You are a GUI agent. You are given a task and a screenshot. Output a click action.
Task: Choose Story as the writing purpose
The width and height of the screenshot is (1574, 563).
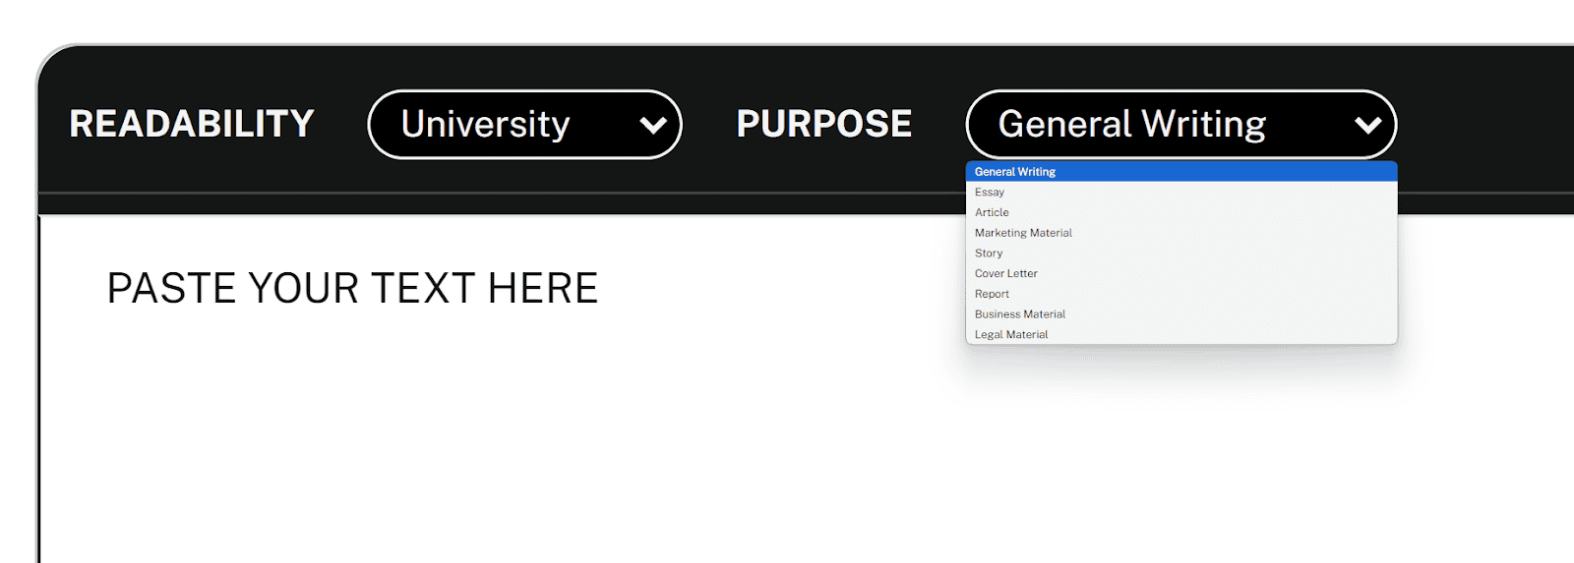click(x=989, y=253)
